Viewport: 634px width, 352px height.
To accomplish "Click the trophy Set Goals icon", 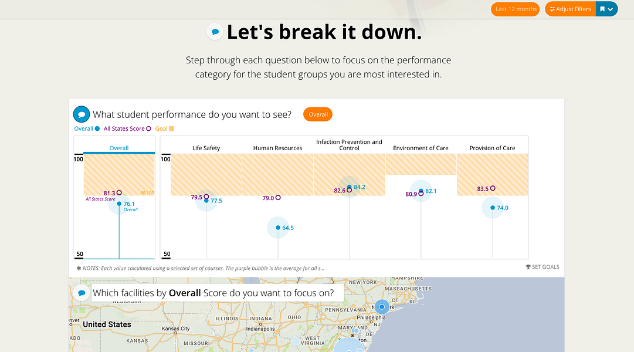I will point(528,267).
